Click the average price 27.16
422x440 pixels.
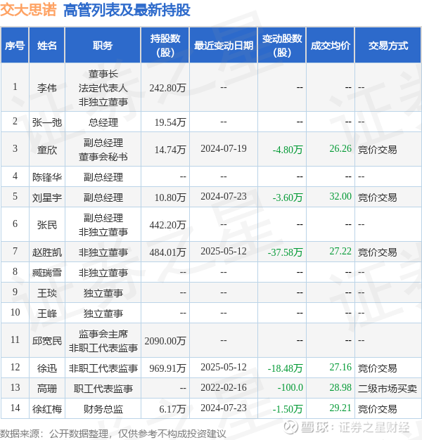[340, 367]
